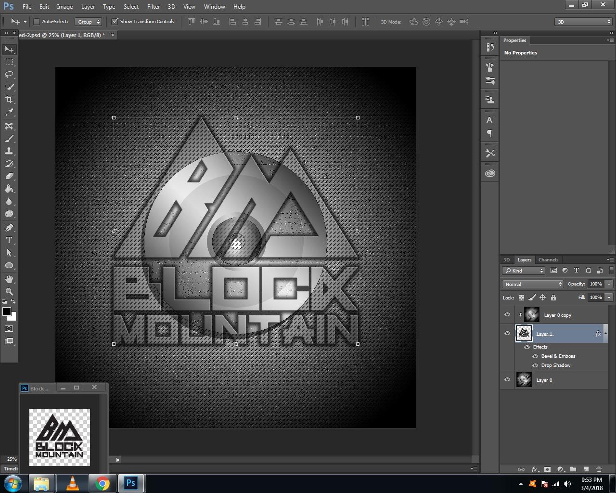The height and width of the screenshot is (493, 616).
Task: Select the Hand tool
Action: (x=9, y=279)
